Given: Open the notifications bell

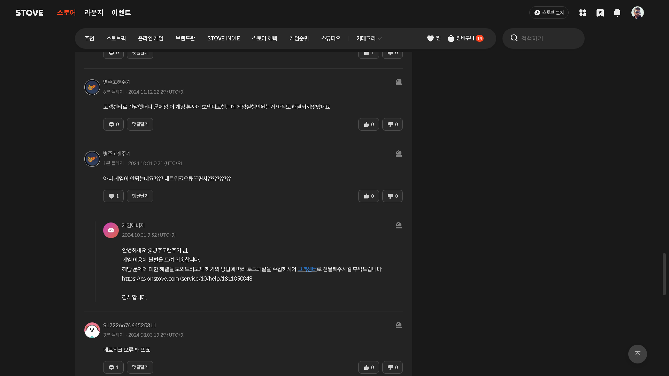Looking at the screenshot, I should click(617, 13).
